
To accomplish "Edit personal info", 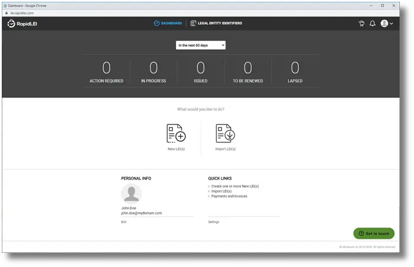I will (x=124, y=222).
